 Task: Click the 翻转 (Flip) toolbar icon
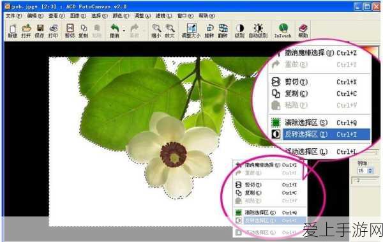223,31
